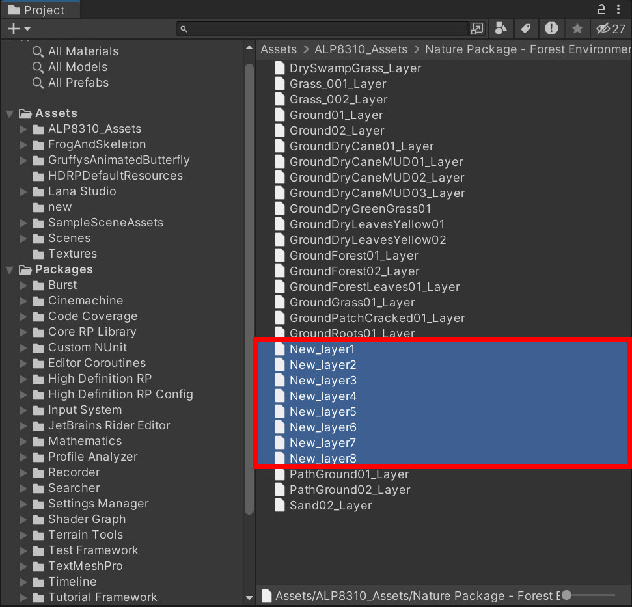
Task: Click the Save search star icon
Action: pyautogui.click(x=577, y=29)
